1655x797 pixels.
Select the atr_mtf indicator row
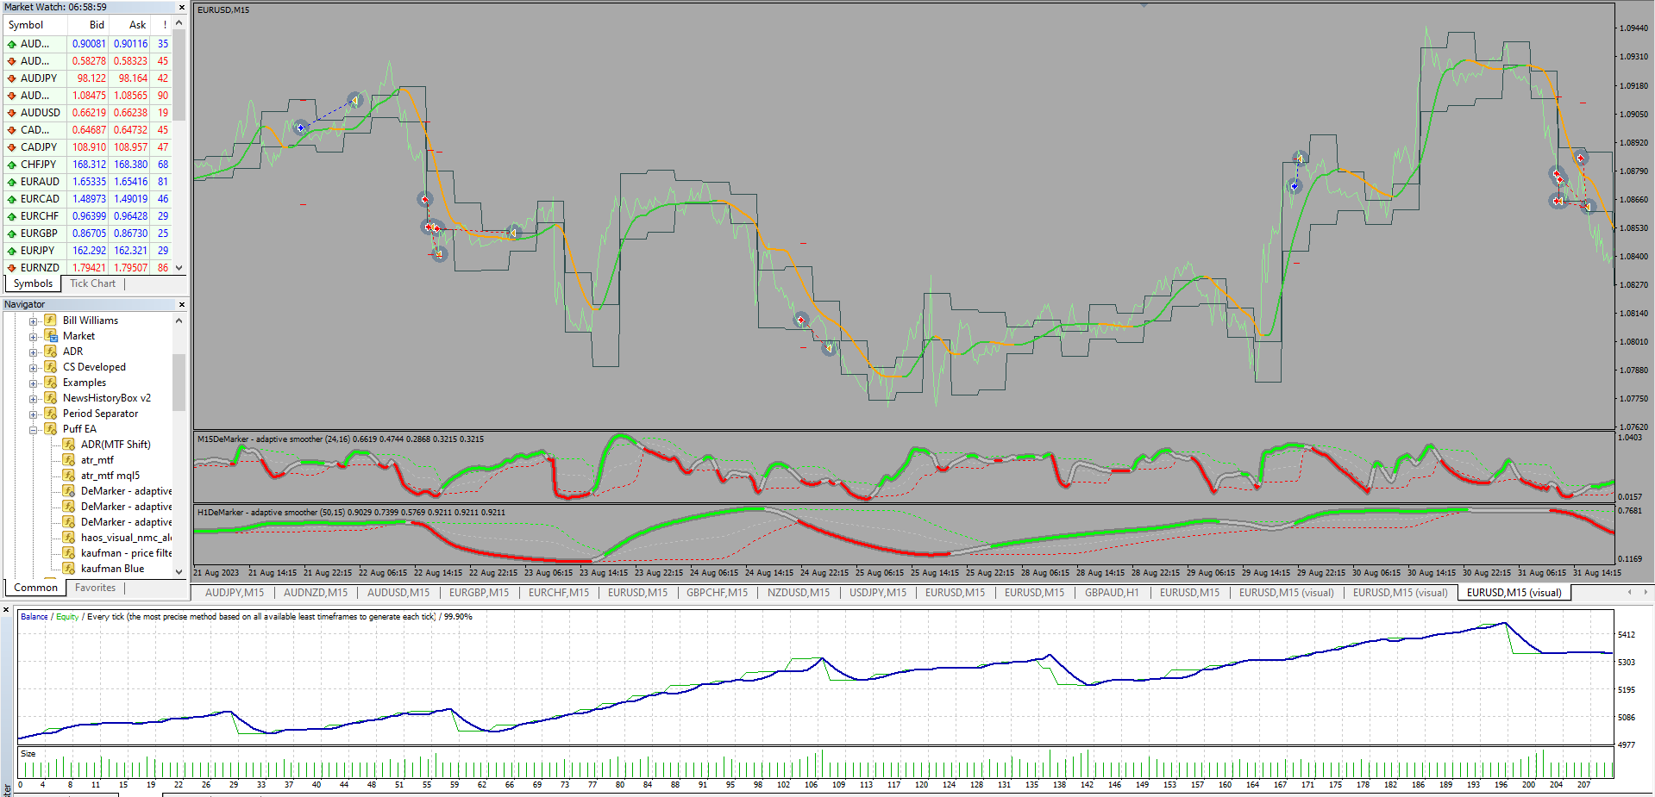point(97,460)
